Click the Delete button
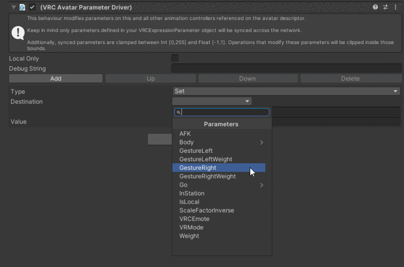The image size is (404, 267). point(350,79)
